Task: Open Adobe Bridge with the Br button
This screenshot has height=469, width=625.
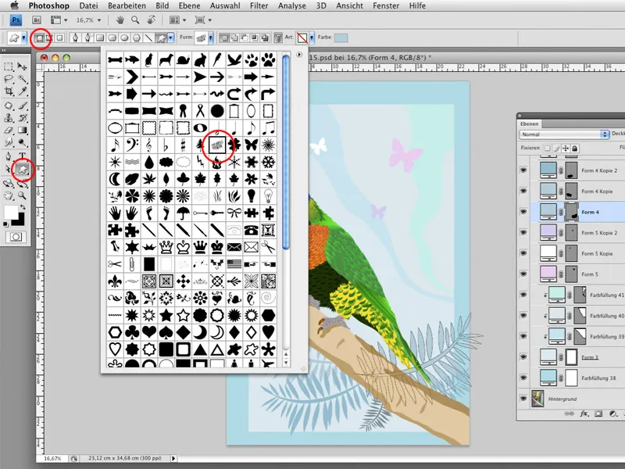Action: coord(36,20)
